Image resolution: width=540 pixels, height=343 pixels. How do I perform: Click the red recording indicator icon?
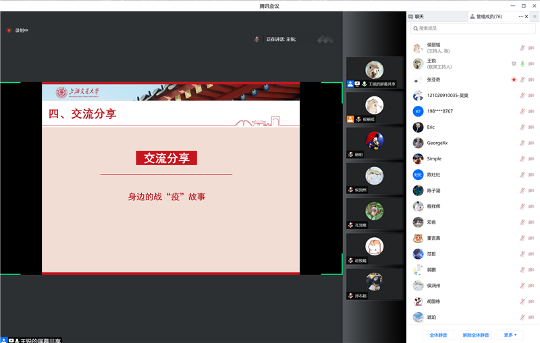(x=9, y=30)
